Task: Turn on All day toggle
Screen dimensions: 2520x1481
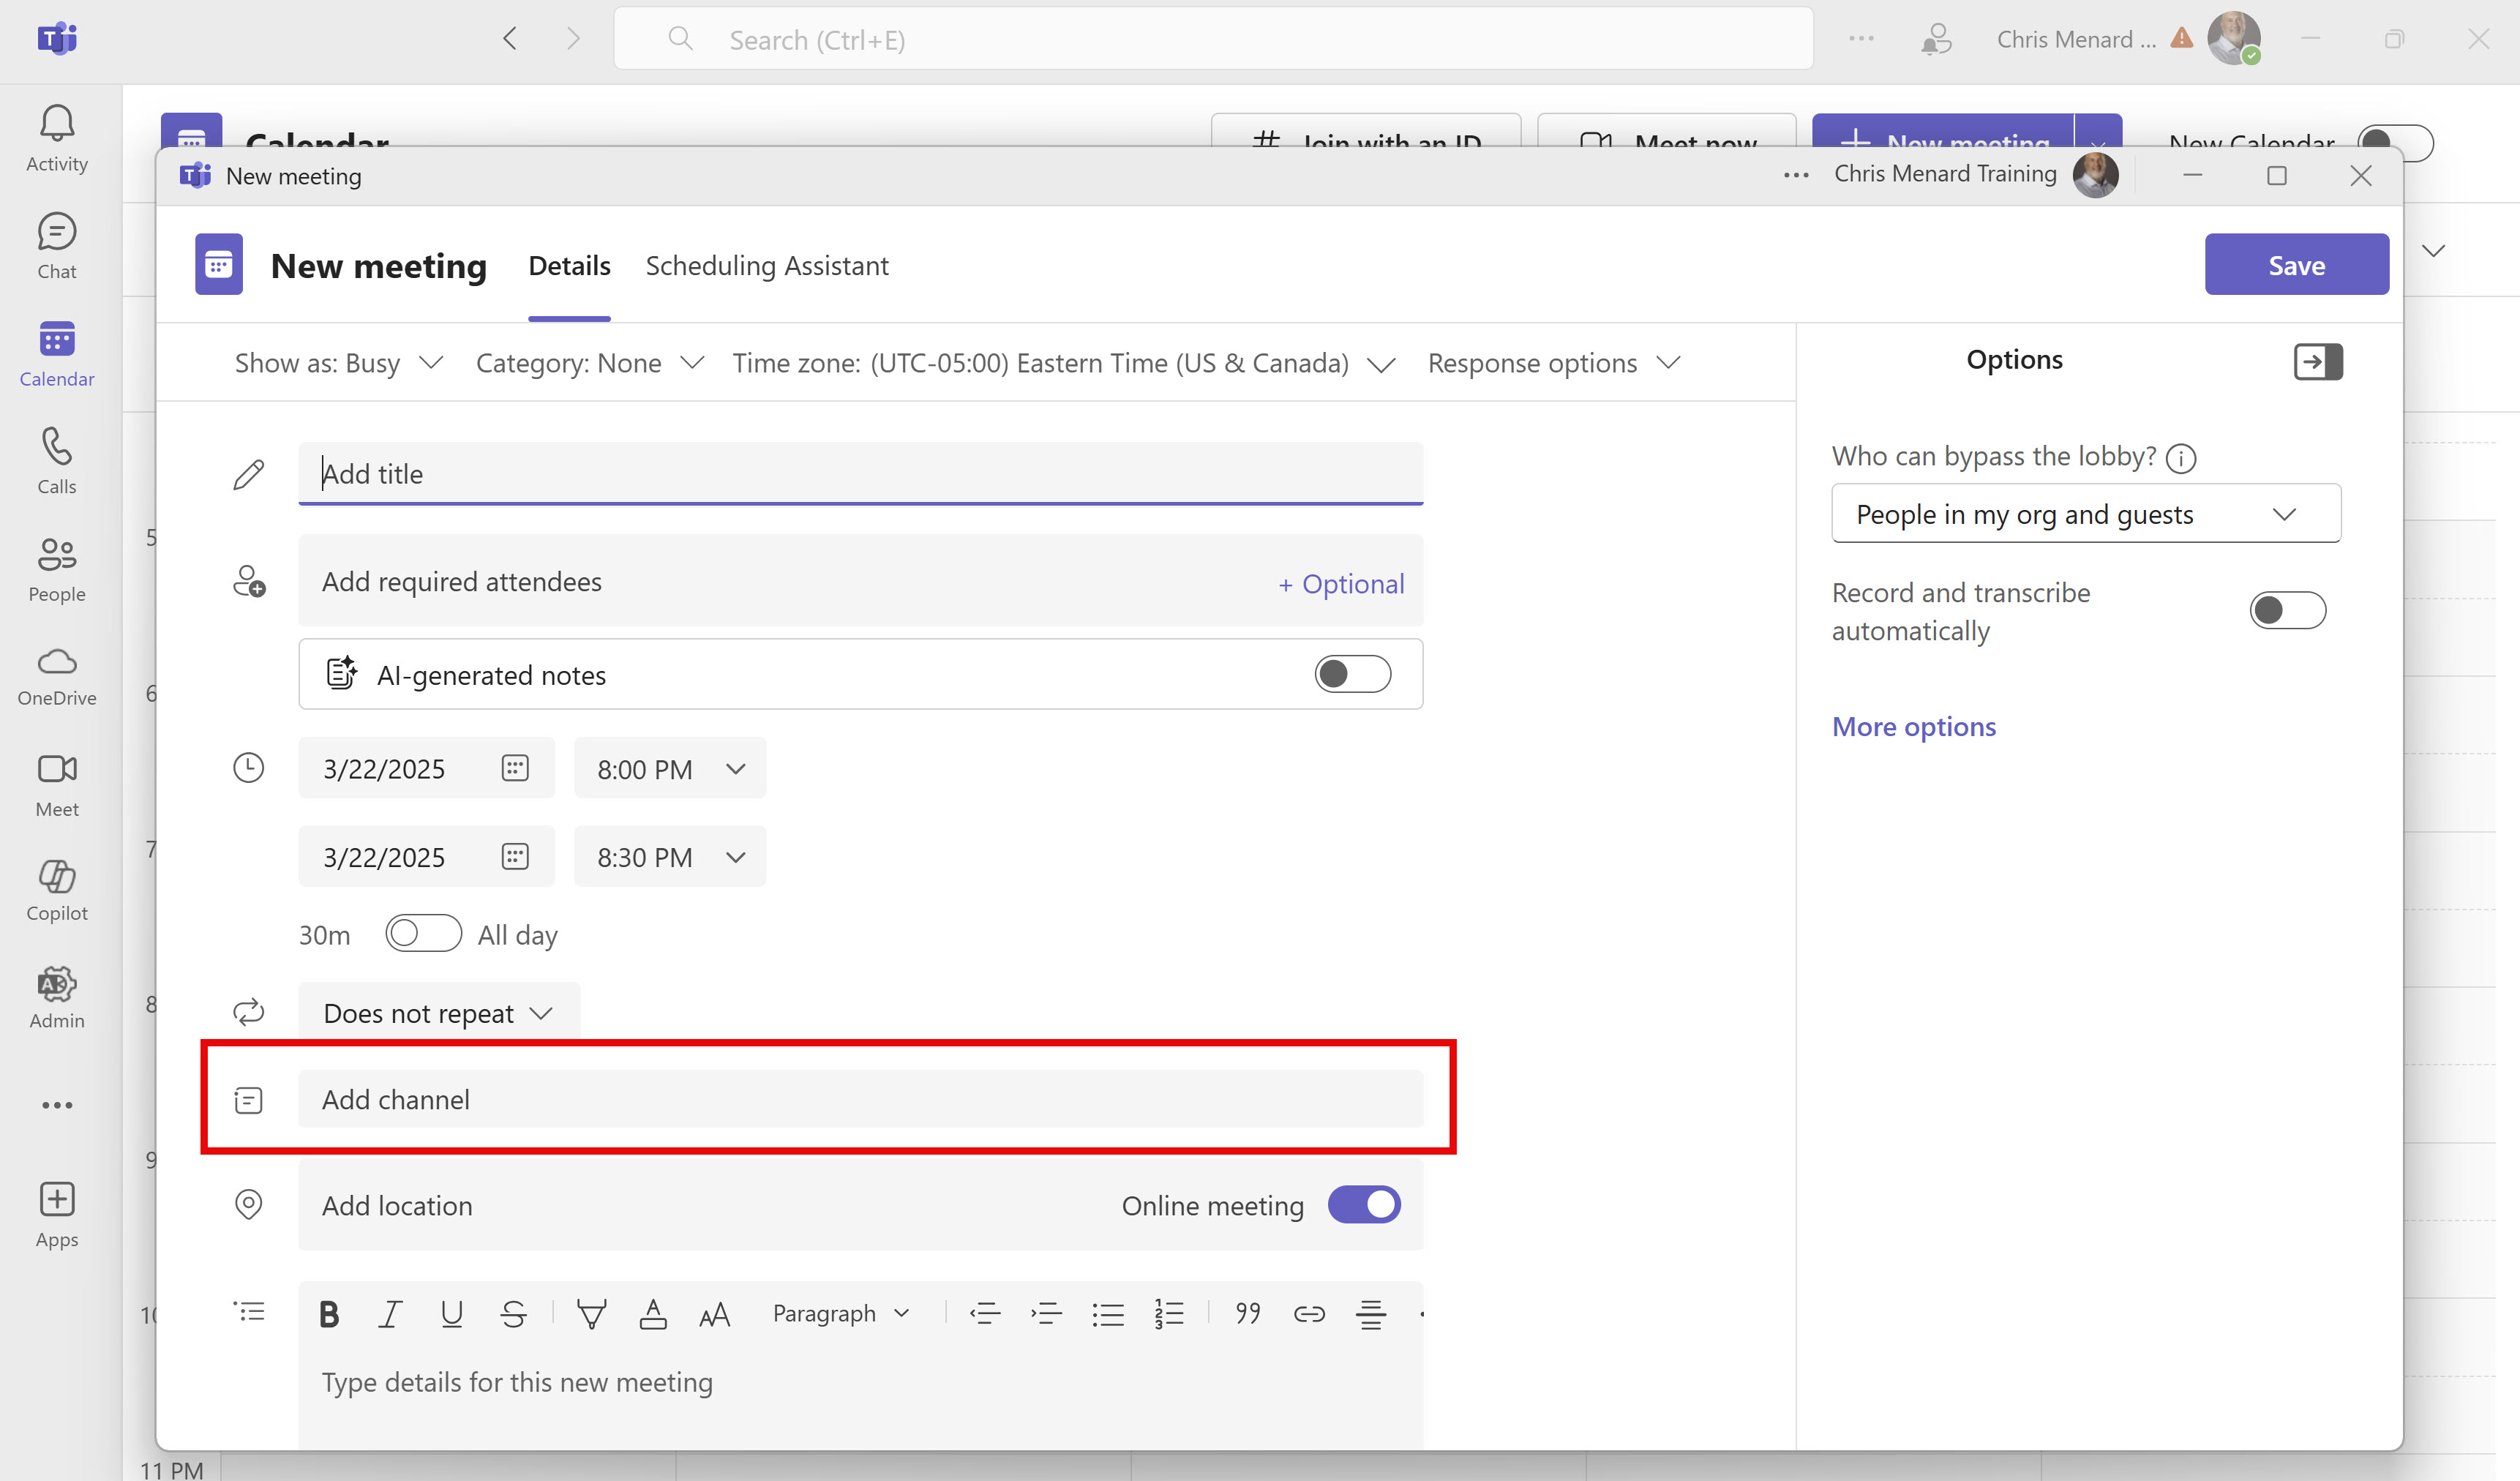Action: coord(423,933)
